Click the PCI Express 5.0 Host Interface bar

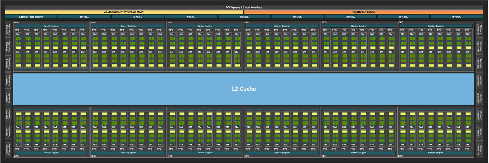(244, 8)
